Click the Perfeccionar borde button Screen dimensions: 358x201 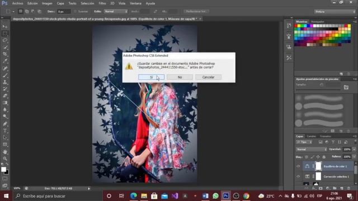pyautogui.click(x=196, y=11)
